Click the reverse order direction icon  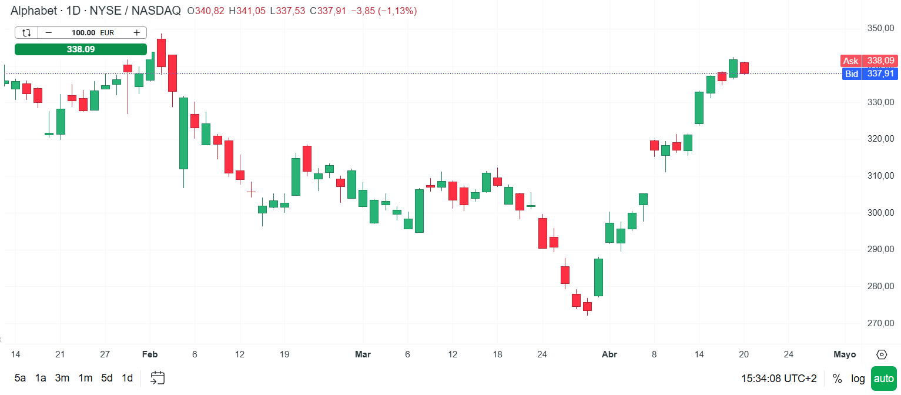pos(26,32)
